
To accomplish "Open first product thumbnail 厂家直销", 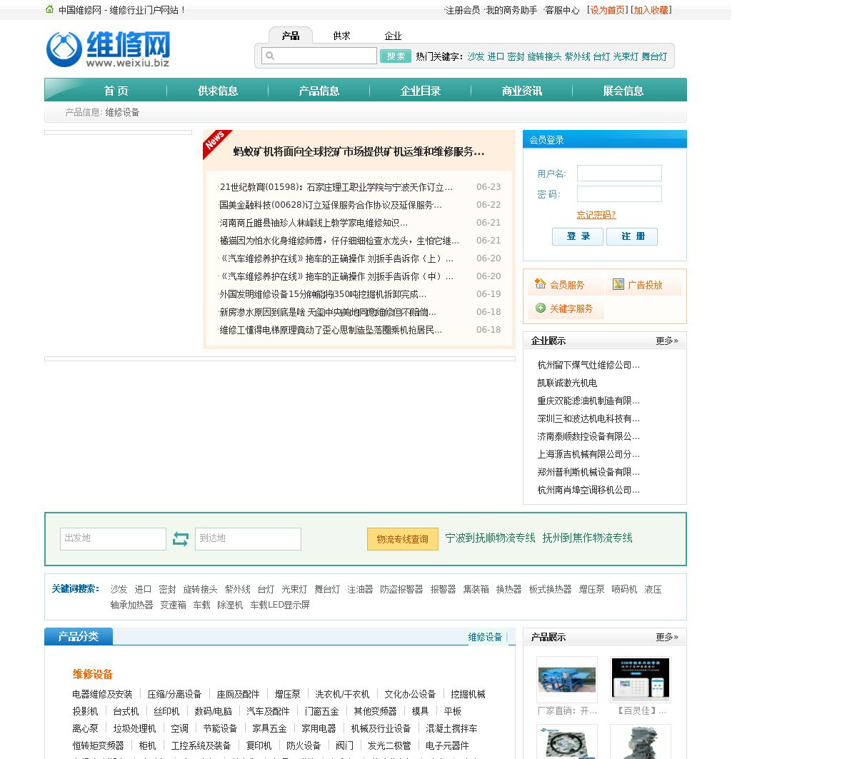I will click(567, 680).
